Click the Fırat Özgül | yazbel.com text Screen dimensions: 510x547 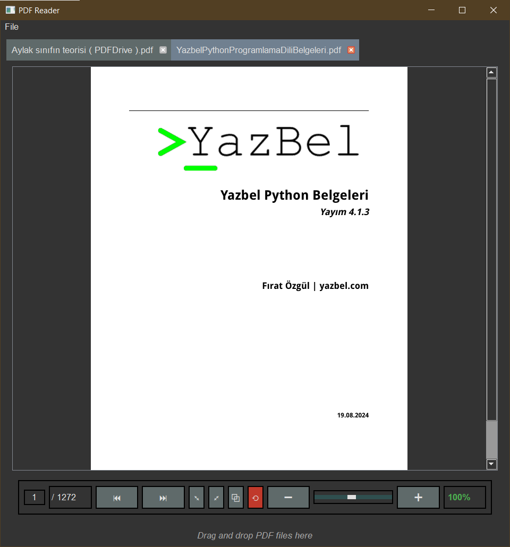315,286
